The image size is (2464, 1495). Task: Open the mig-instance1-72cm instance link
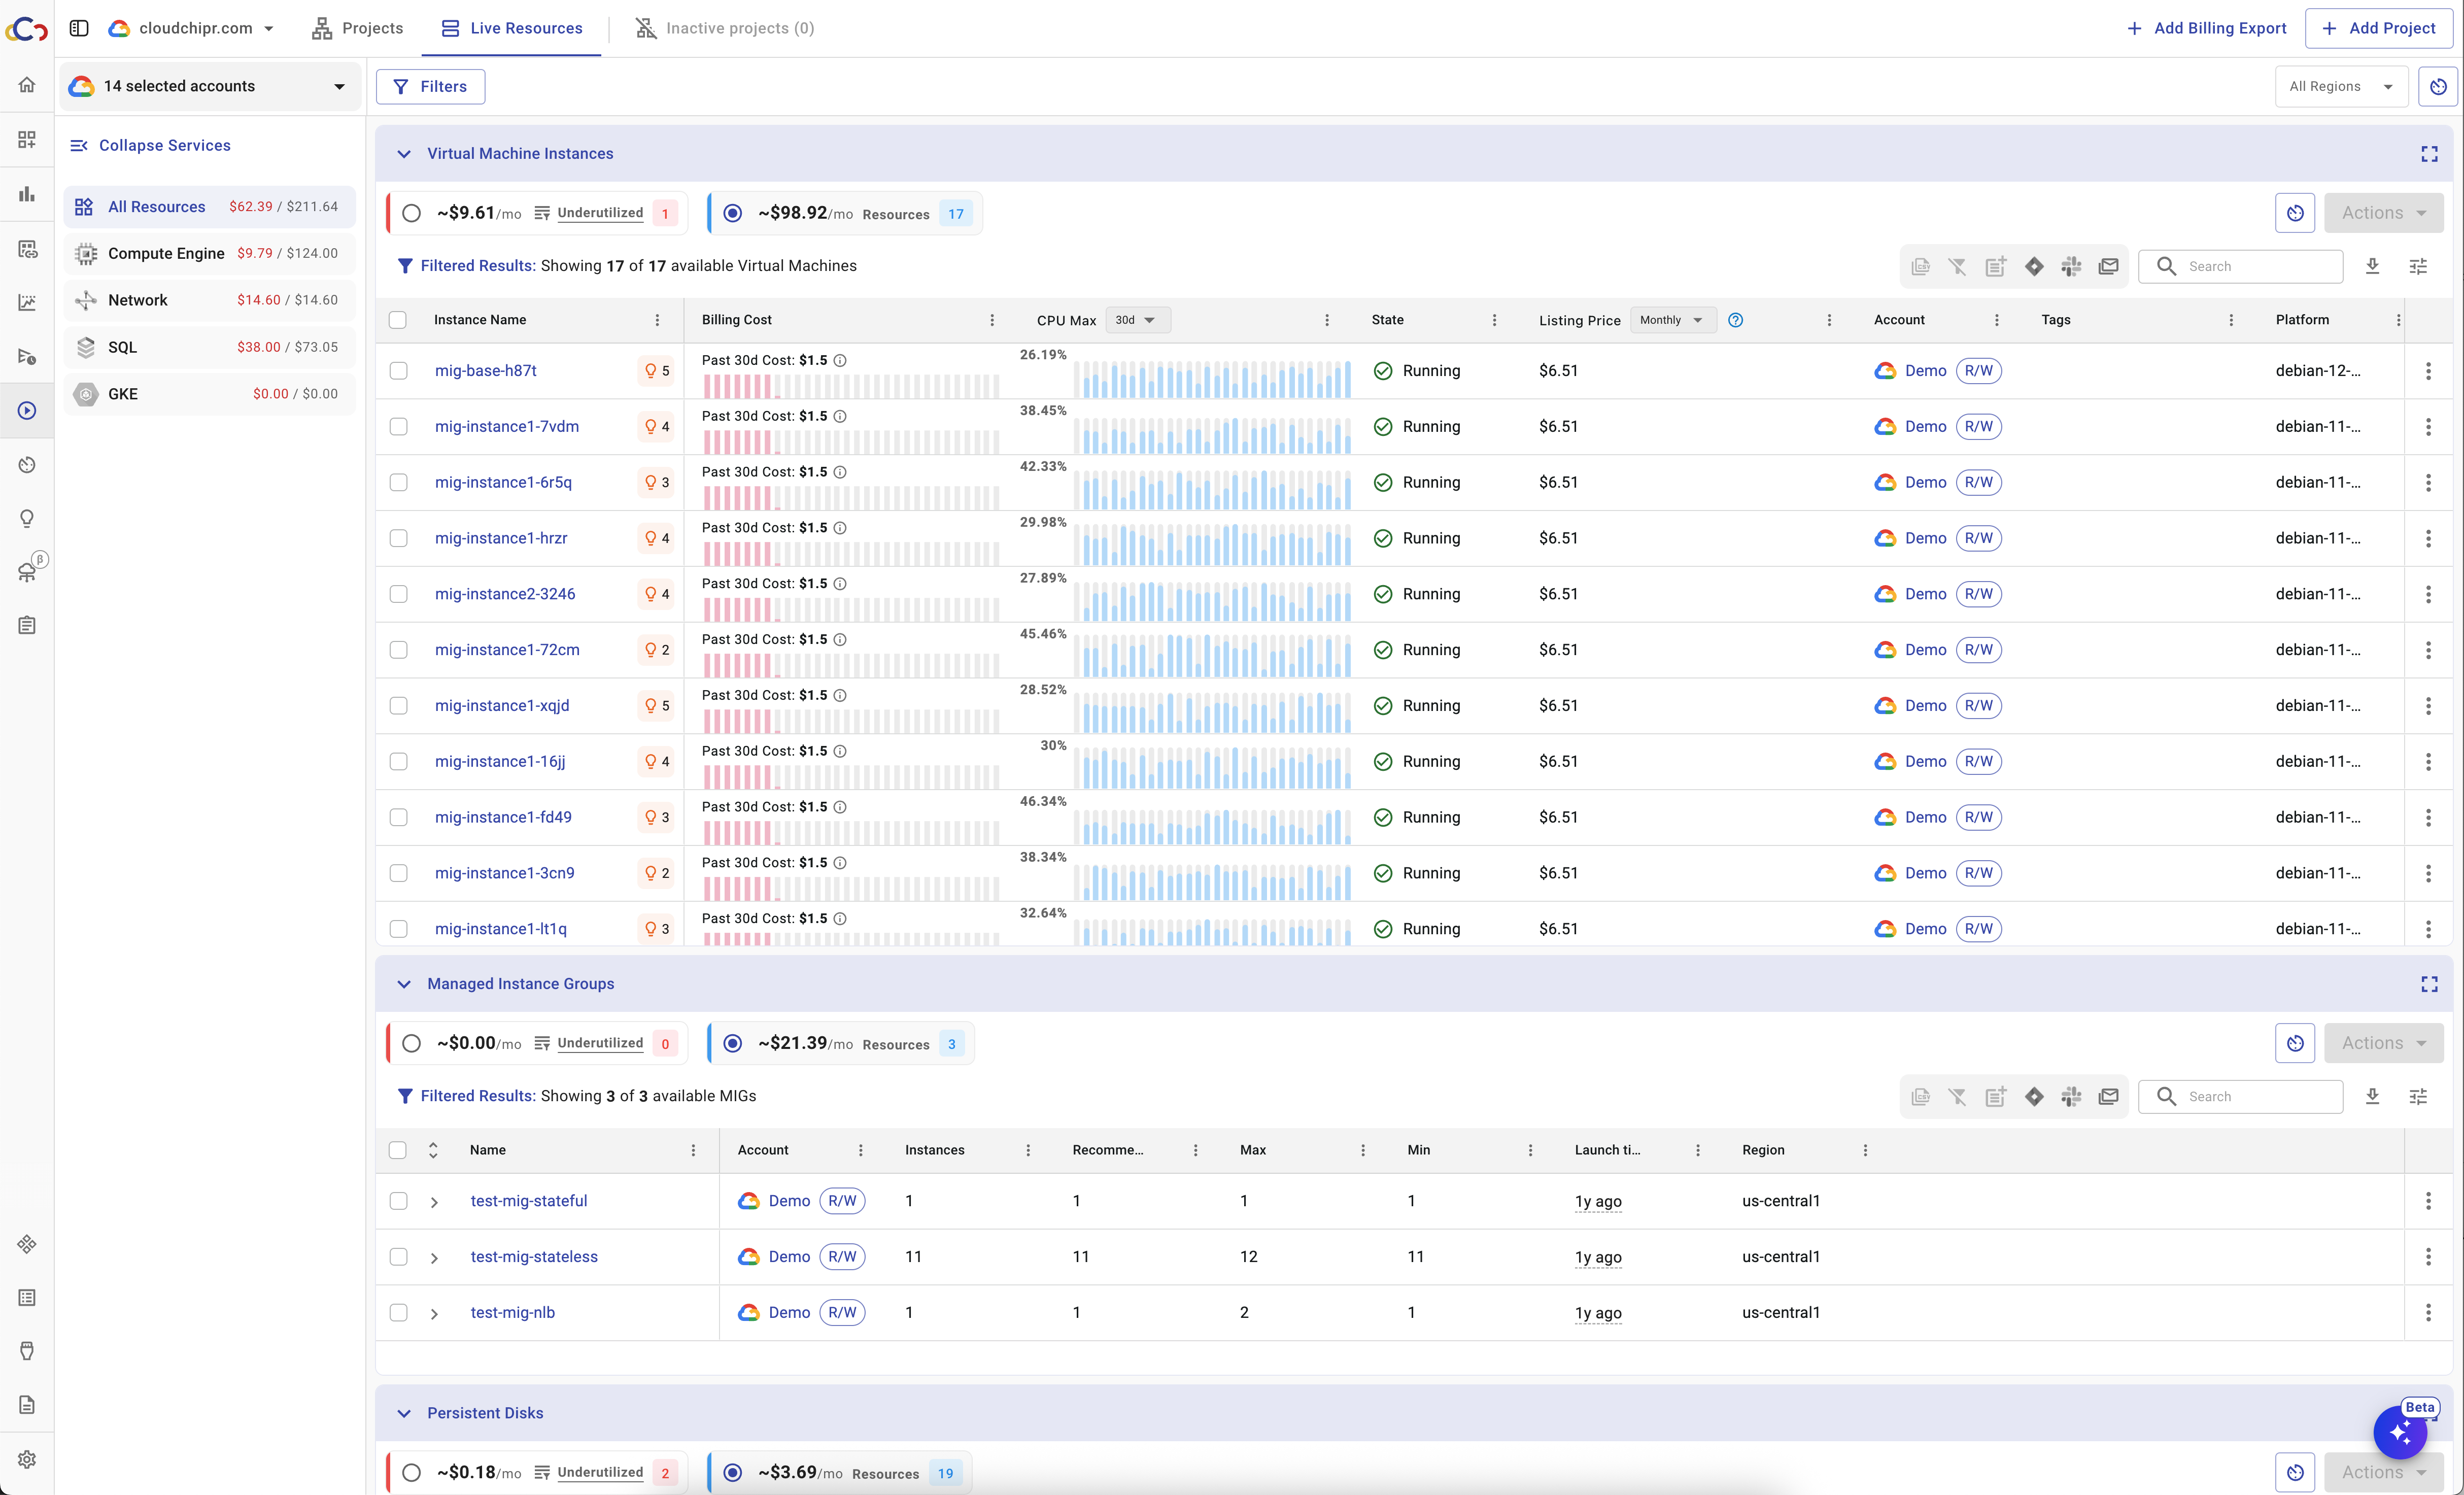[x=507, y=650]
